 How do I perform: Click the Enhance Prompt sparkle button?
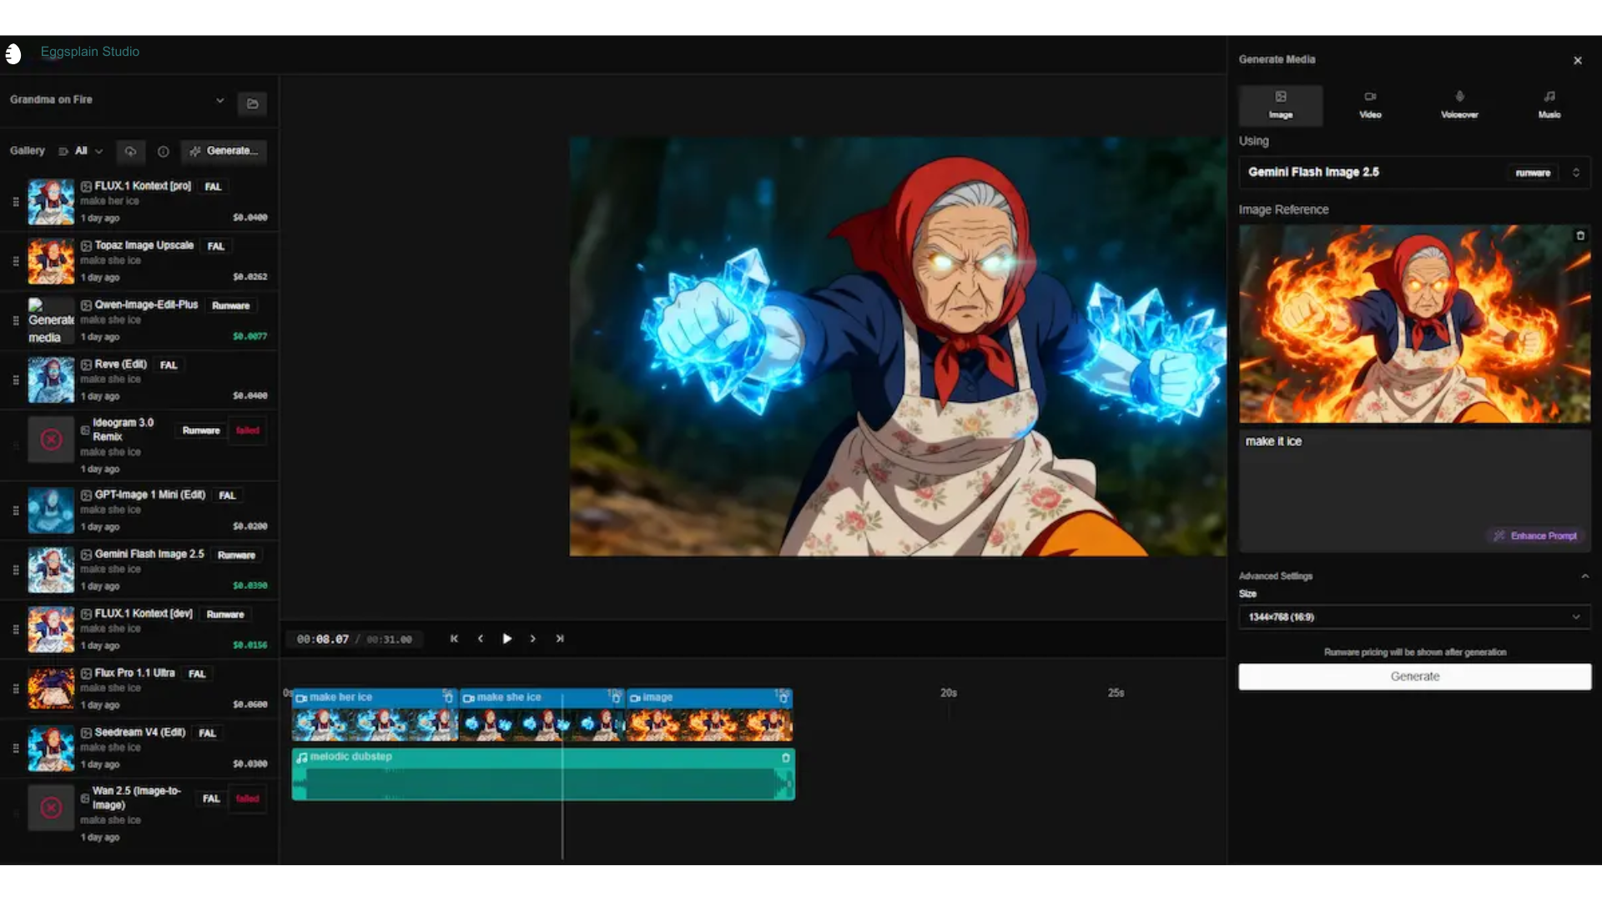pos(1535,536)
